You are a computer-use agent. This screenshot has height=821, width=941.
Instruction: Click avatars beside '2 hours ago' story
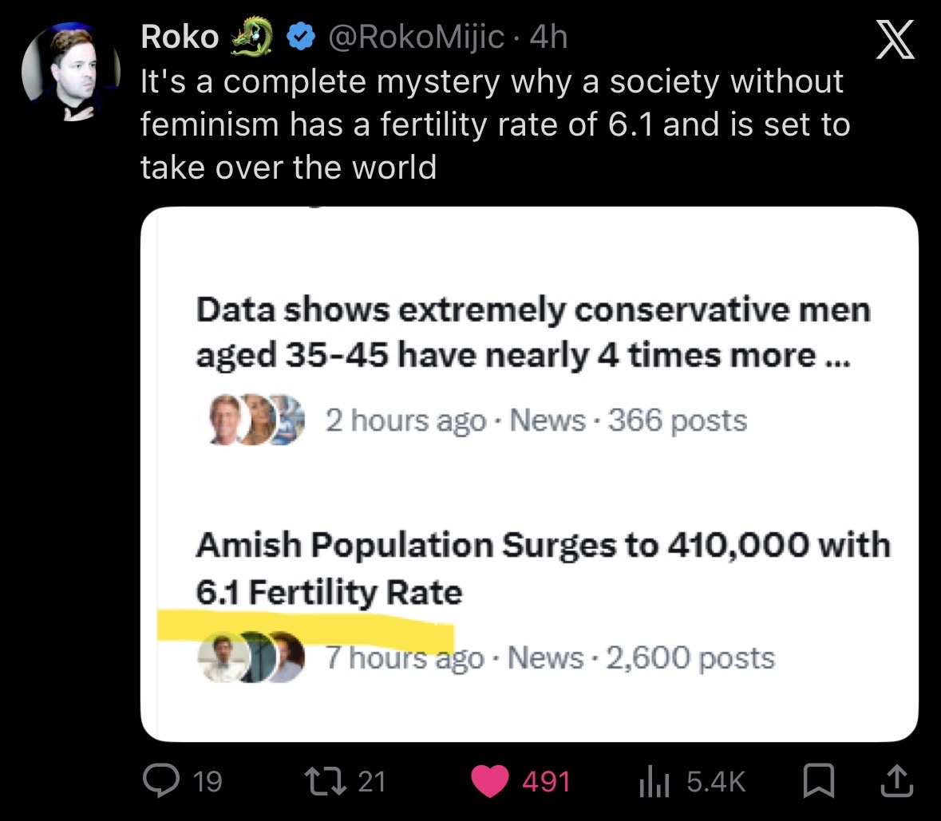point(257,420)
